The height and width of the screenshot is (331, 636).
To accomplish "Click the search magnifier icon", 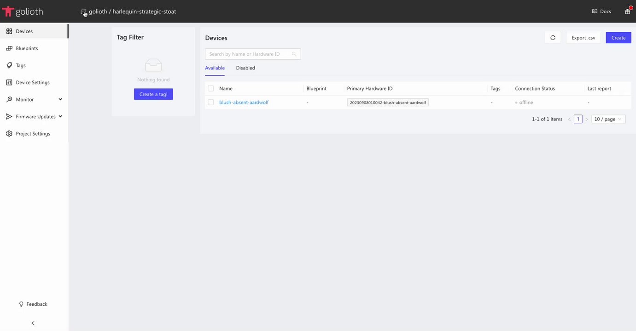I will click(294, 54).
